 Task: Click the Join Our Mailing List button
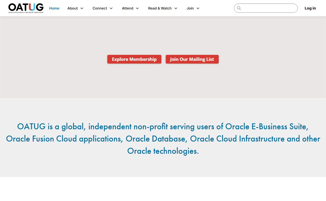192,59
